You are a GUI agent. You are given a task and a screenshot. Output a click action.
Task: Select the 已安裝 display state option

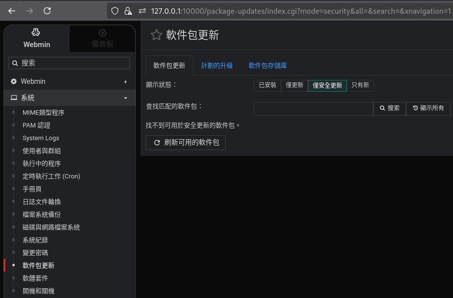[x=267, y=85]
